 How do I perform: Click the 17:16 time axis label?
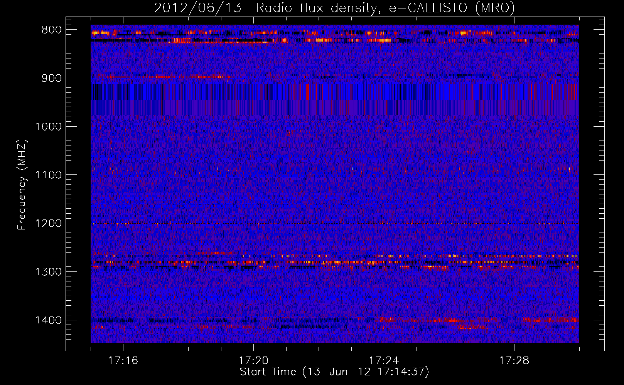[x=123, y=361]
